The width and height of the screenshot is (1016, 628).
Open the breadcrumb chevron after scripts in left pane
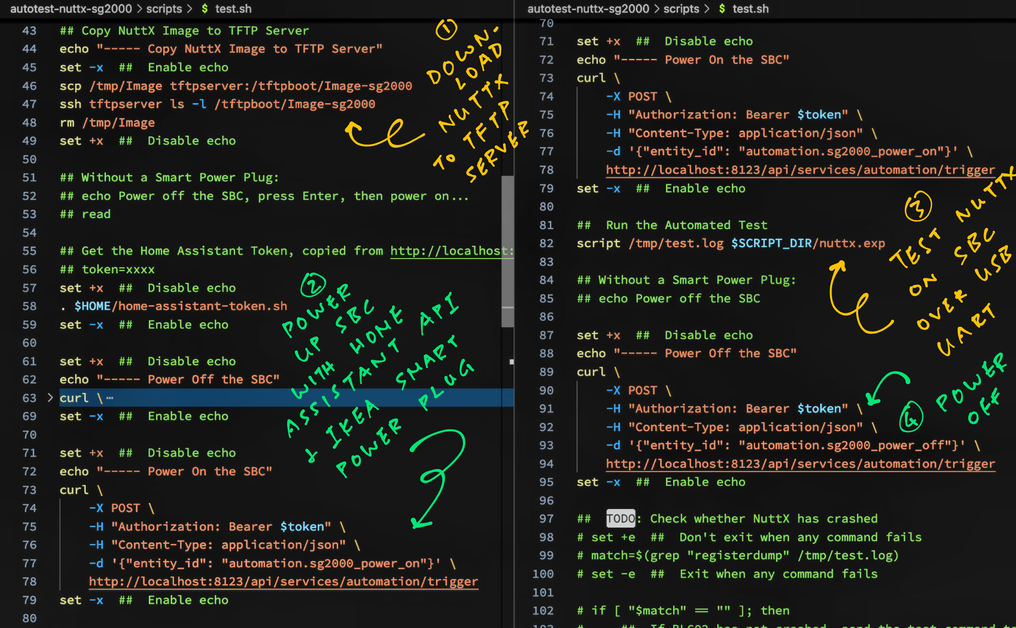[x=190, y=8]
